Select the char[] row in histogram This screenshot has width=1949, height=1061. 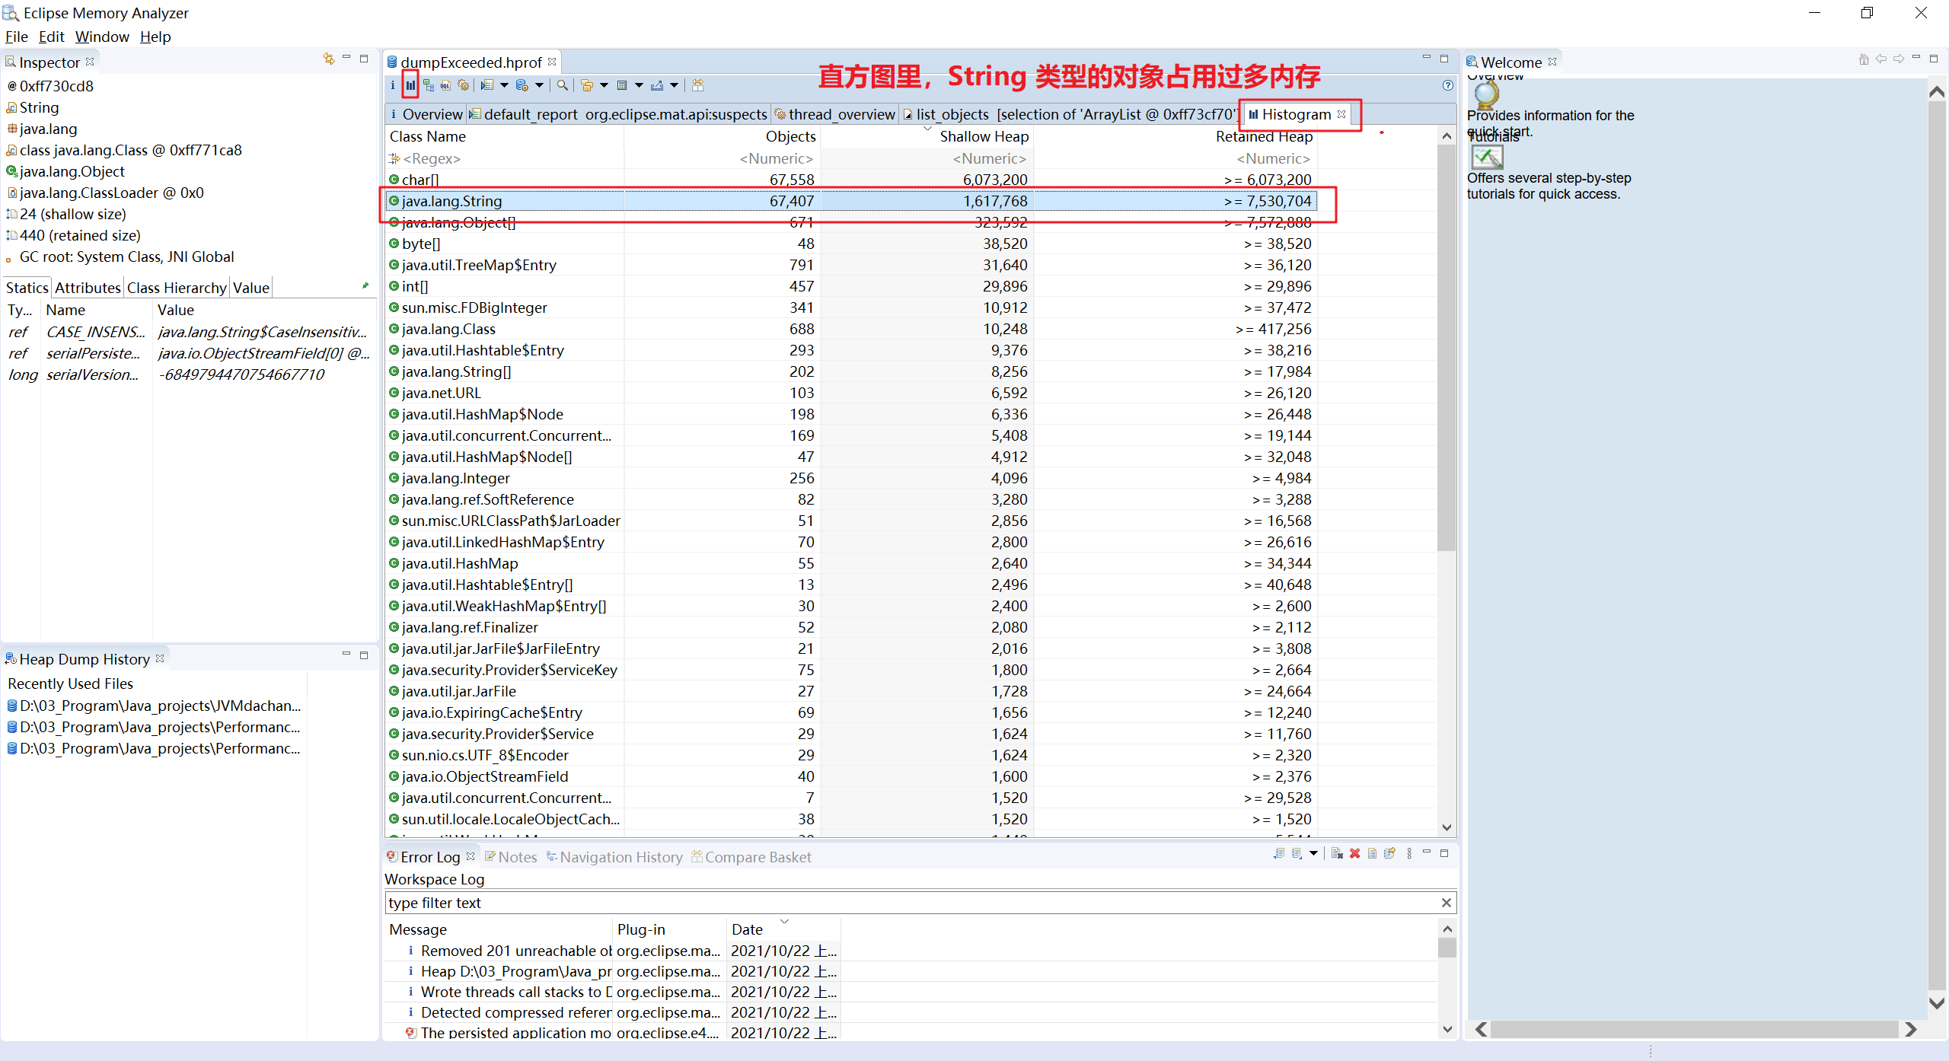tap(851, 180)
